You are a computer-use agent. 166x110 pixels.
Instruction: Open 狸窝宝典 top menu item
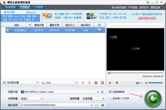155,7
